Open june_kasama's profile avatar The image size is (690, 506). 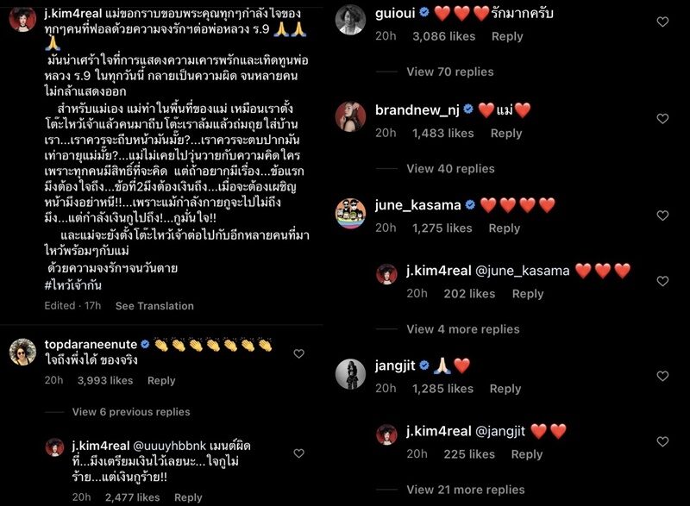point(351,213)
